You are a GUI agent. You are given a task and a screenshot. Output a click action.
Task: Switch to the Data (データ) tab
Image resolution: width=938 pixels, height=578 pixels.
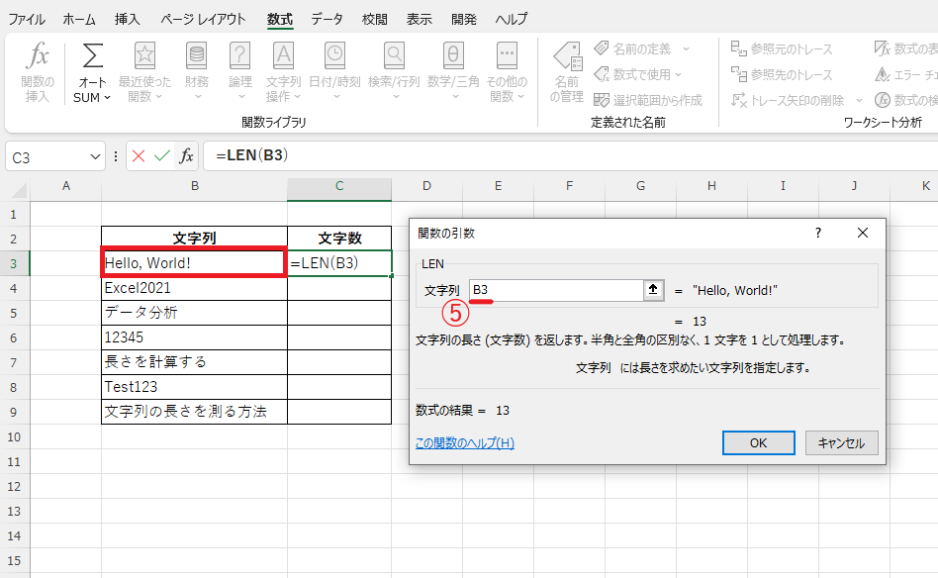[328, 19]
